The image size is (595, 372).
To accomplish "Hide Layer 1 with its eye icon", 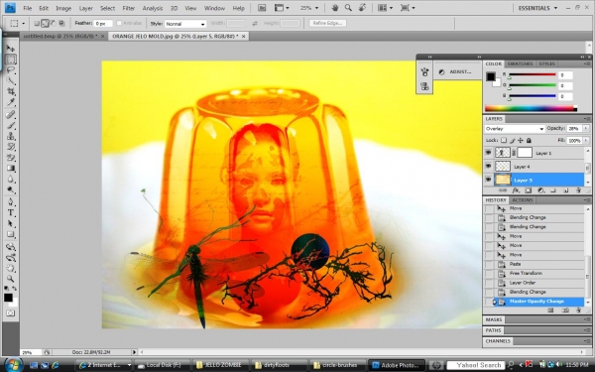I will click(488, 153).
